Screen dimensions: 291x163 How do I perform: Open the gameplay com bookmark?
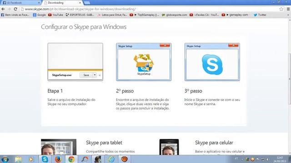235,15
